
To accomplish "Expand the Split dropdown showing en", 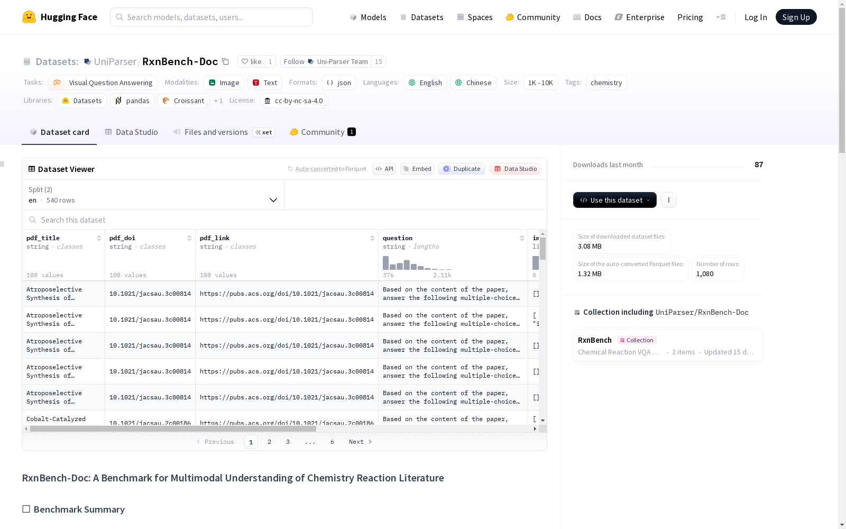I will tap(153, 195).
